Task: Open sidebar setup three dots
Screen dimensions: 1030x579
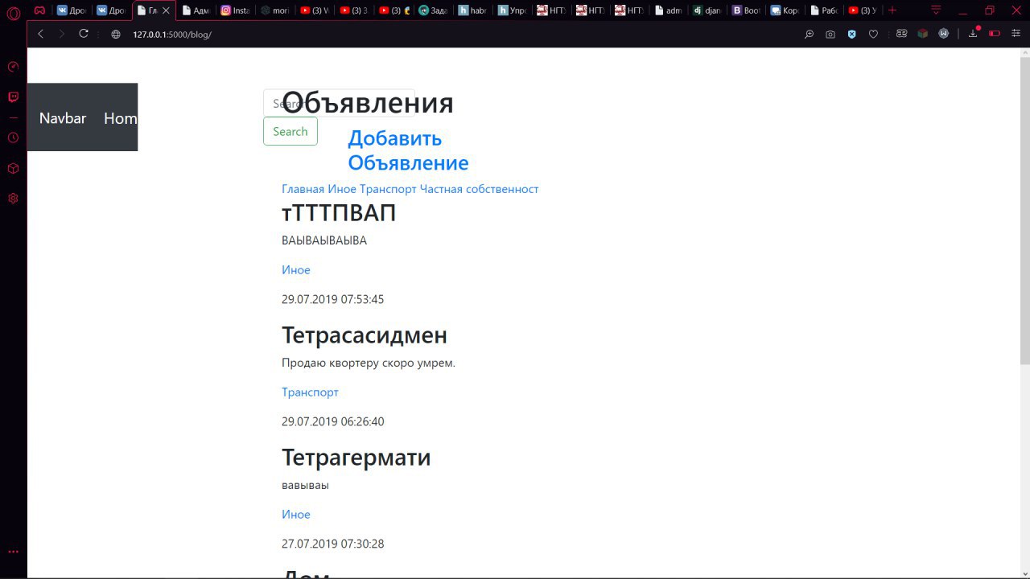Action: click(x=13, y=552)
